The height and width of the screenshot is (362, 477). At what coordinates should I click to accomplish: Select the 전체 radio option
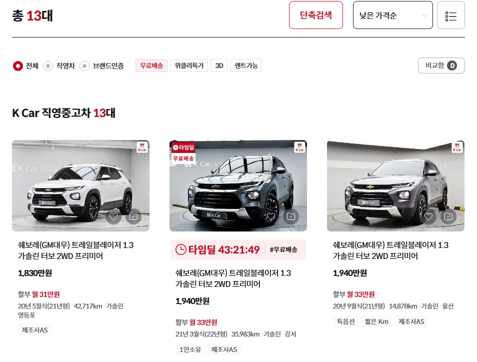click(x=18, y=65)
